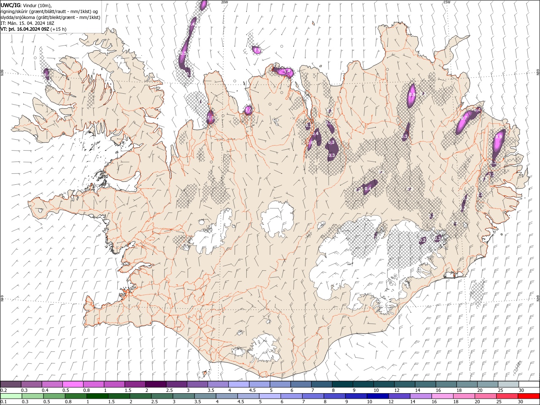The width and height of the screenshot is (540, 405).
Task: Click the '15W' longitude label
Action: click(x=447, y=2)
